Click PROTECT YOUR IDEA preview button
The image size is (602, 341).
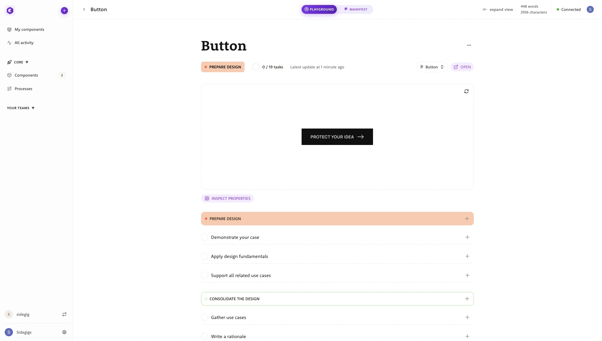(337, 137)
